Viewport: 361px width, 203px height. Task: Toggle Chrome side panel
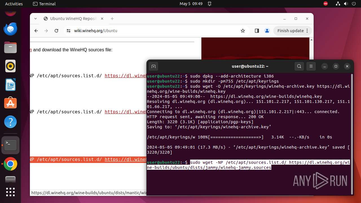(x=257, y=31)
